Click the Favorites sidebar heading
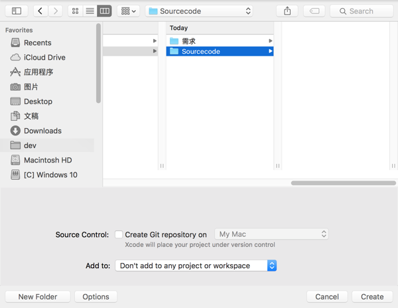Screen dimensions: 398x308 19,30
